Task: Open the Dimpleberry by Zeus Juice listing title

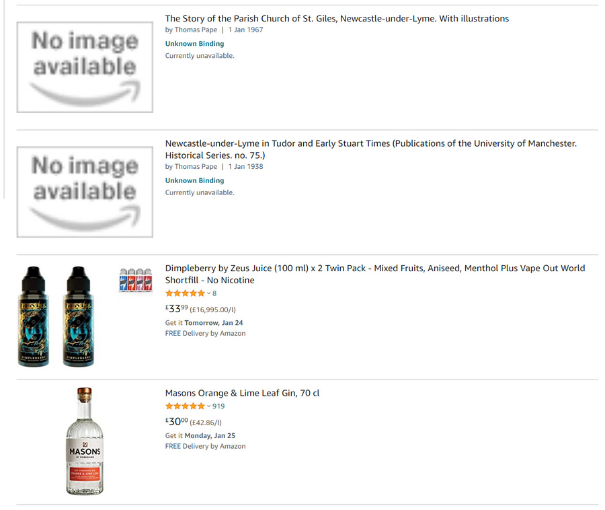Action: pyautogui.click(x=374, y=268)
